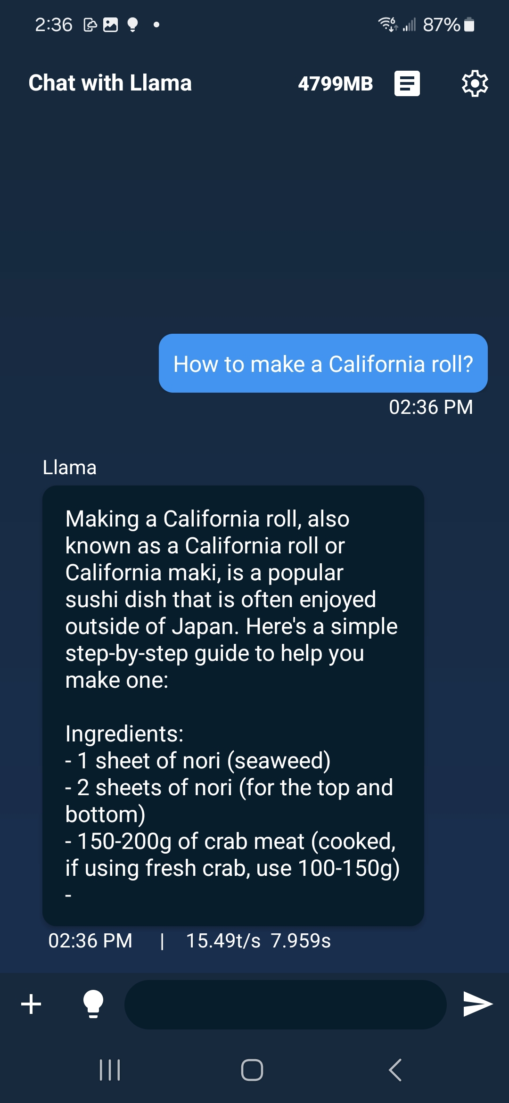Tap the Llama sender name label
Image resolution: width=509 pixels, height=1103 pixels.
pyautogui.click(x=69, y=468)
